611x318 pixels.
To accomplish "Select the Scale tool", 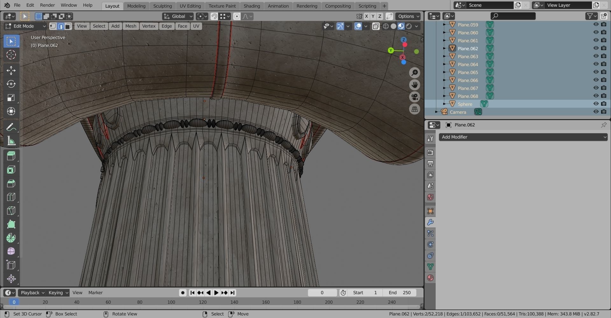I will click(11, 98).
